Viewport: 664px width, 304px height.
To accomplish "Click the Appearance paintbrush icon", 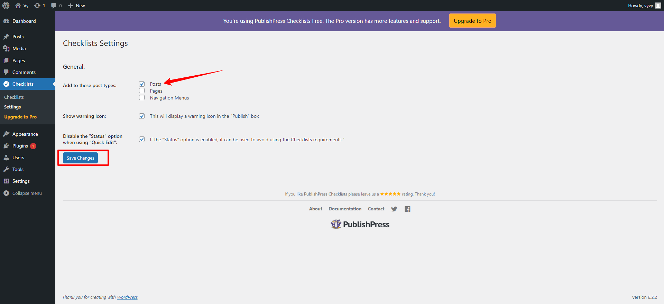I will click(6, 134).
